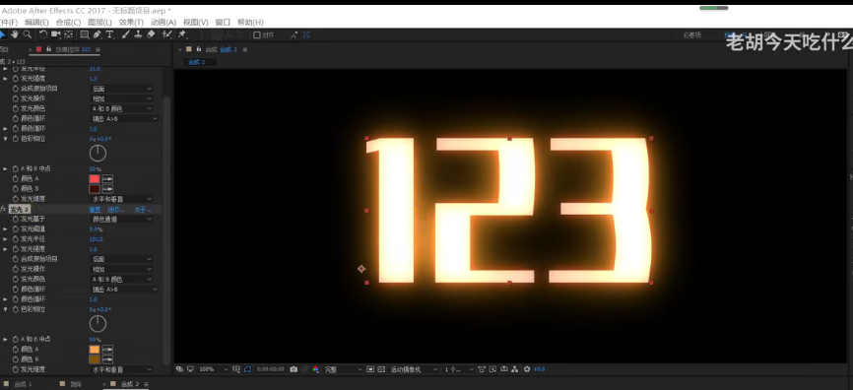
Task: Click the grid and guide options icon
Action: [x=236, y=369]
